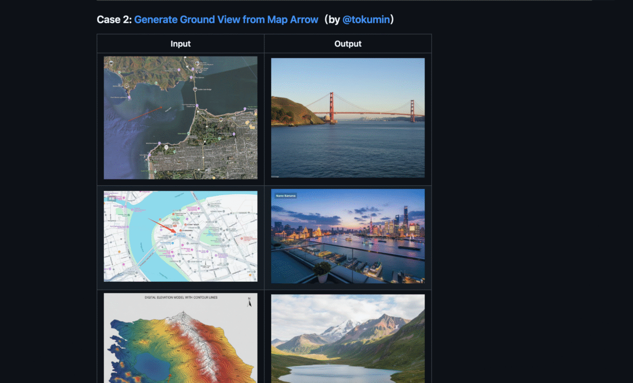Open the mountain lake output image
This screenshot has height=383, width=633.
coord(348,339)
